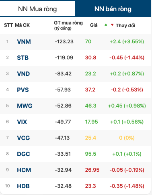152x195 pixels.
Task: Open STB stock code link
Action: tap(23, 58)
